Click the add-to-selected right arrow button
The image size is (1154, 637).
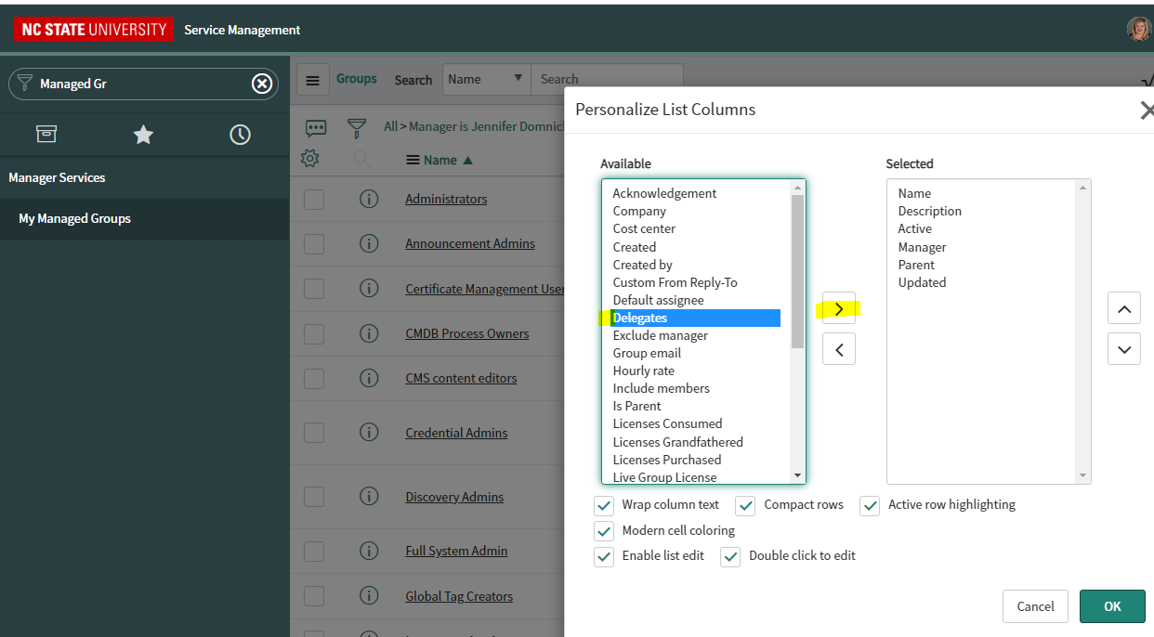838,308
